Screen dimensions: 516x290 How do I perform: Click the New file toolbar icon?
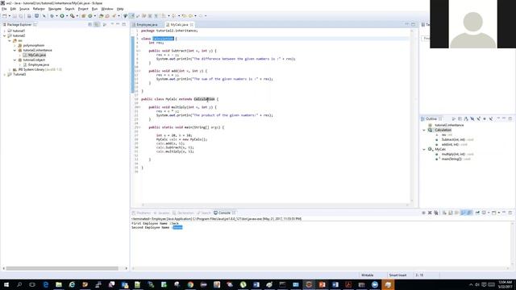5,16
